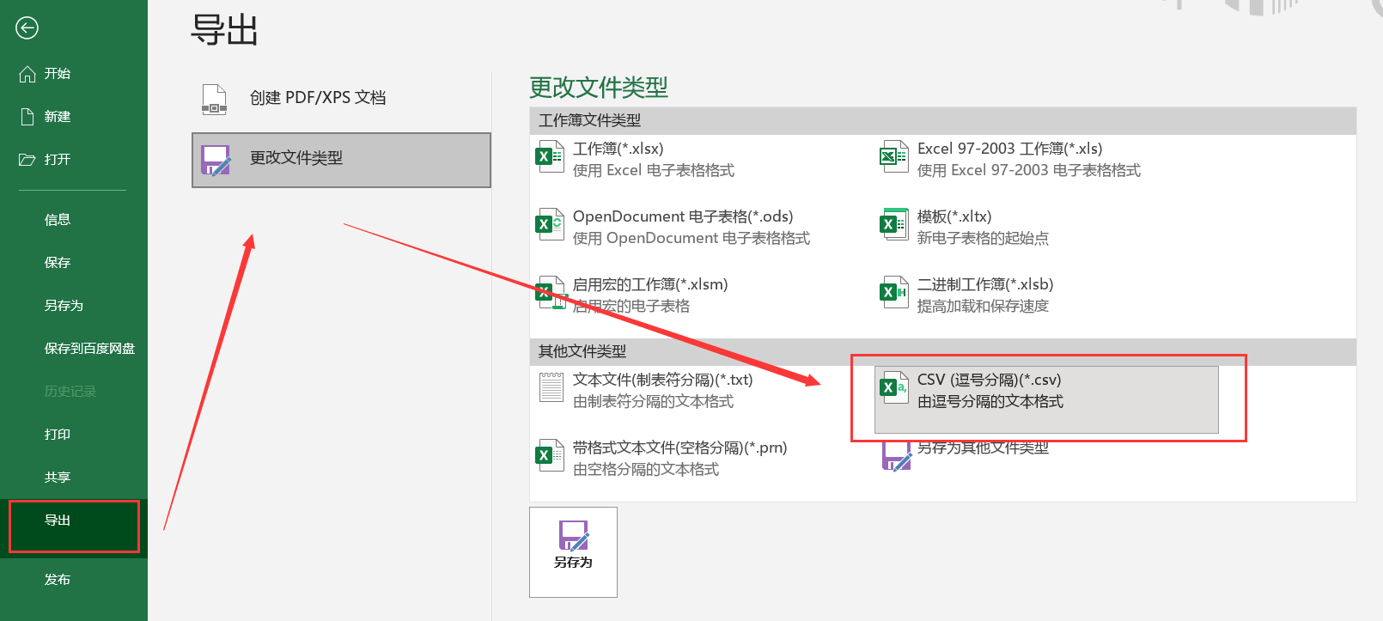Select 工作簿(*.xlsx) file type
Image resolution: width=1383 pixels, height=621 pixels.
[x=703, y=160]
